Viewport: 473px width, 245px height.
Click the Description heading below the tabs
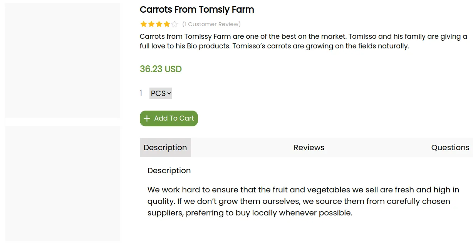[169, 171]
